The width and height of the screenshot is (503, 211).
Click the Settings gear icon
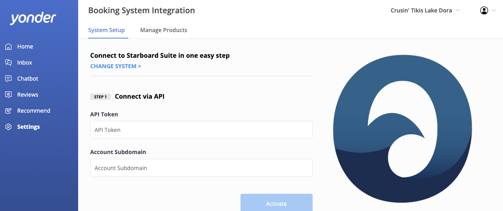[8, 127]
